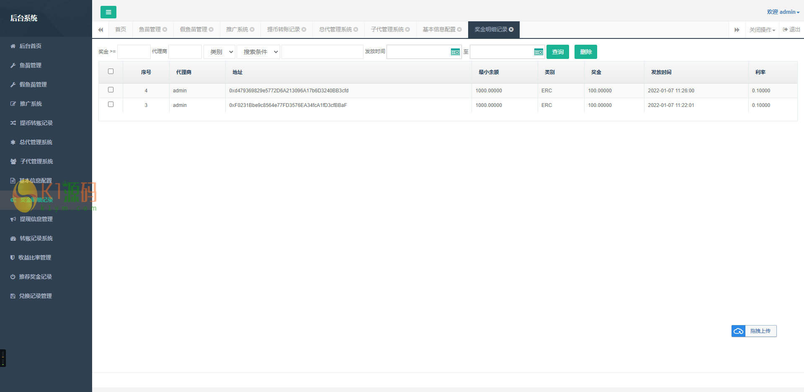804x392 pixels.
Task: Click wrench icon beside 鱼苗管理 in sidebar
Action: point(13,65)
